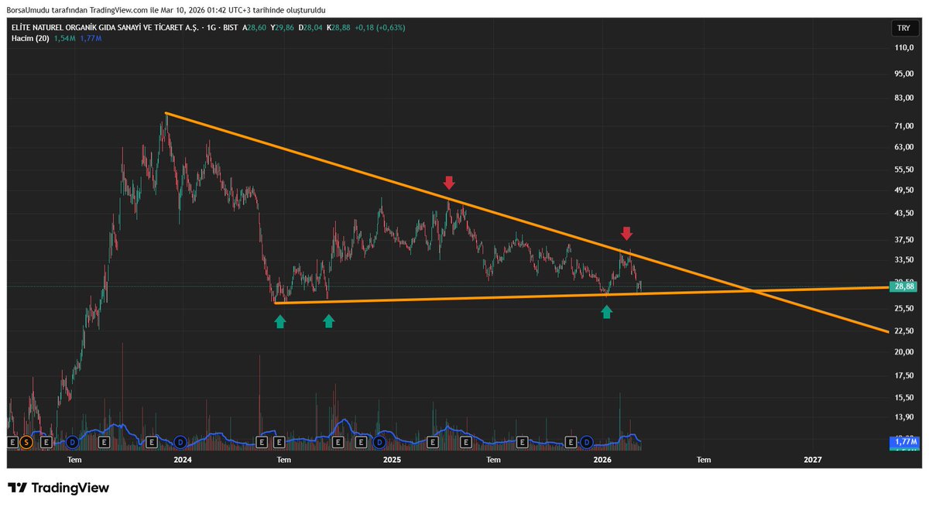Click the 110,0 price axis label
The height and width of the screenshot is (507, 929).
point(903,48)
